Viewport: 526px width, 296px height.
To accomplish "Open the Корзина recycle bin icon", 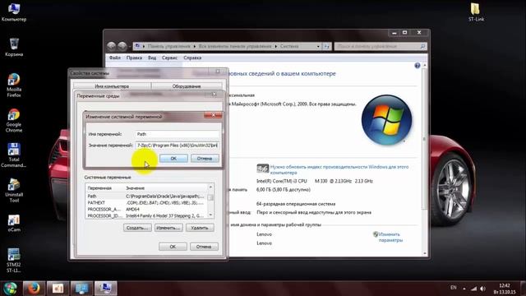I will (x=14, y=47).
